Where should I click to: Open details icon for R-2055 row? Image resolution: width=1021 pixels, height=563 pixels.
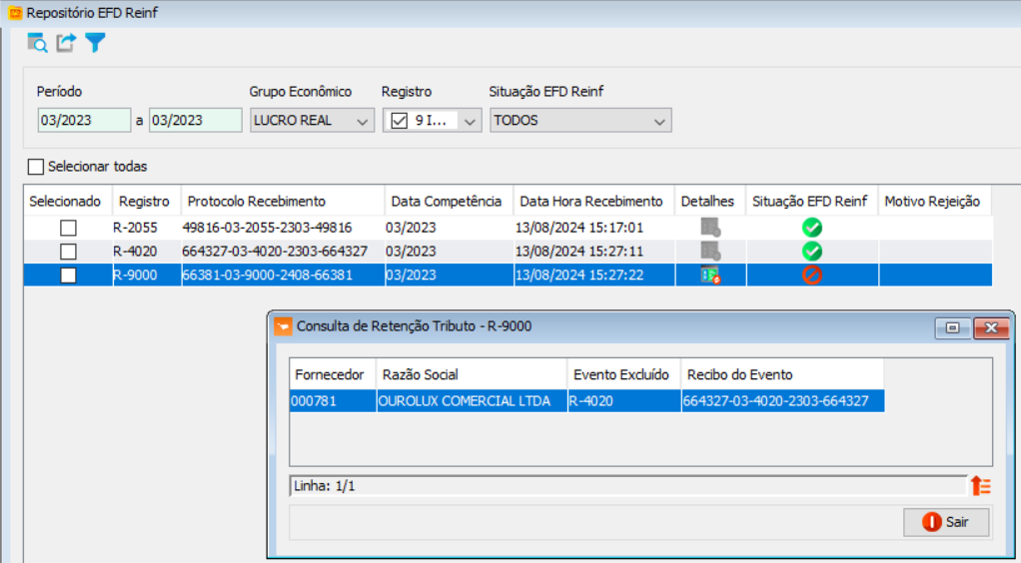coord(710,228)
